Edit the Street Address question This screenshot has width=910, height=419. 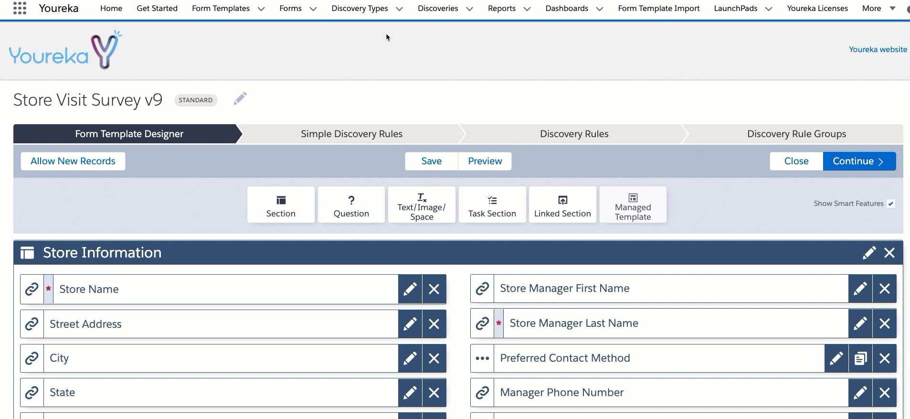[410, 324]
